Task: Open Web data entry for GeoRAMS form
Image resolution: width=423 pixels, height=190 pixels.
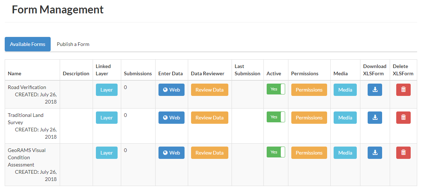Action: [171, 153]
